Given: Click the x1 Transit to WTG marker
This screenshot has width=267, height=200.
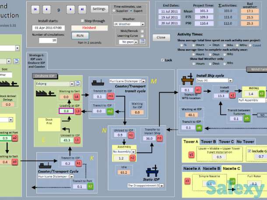Looking at the screenshot, I should tap(198, 90).
